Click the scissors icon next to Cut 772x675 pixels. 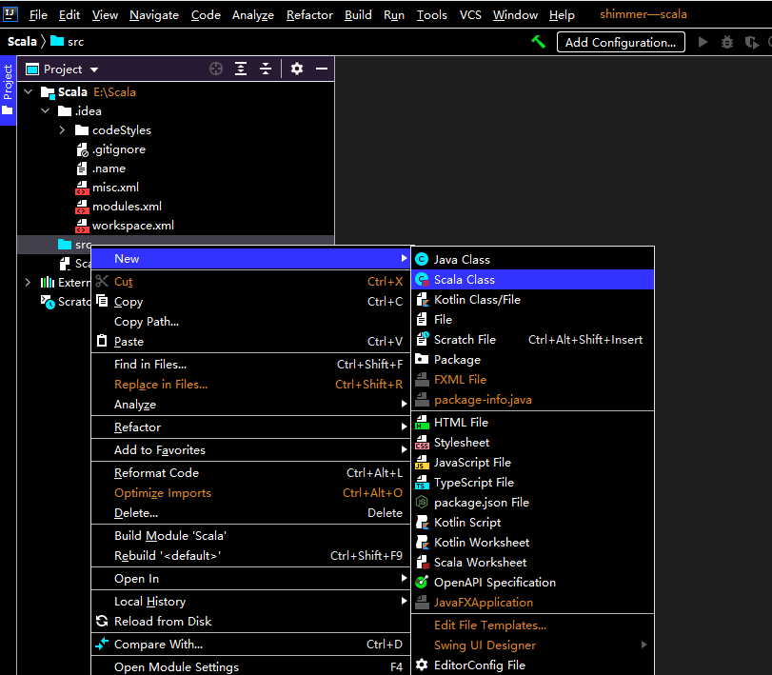tap(102, 281)
